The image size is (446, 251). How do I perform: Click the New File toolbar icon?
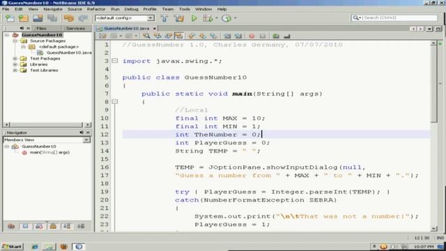click(x=10, y=19)
